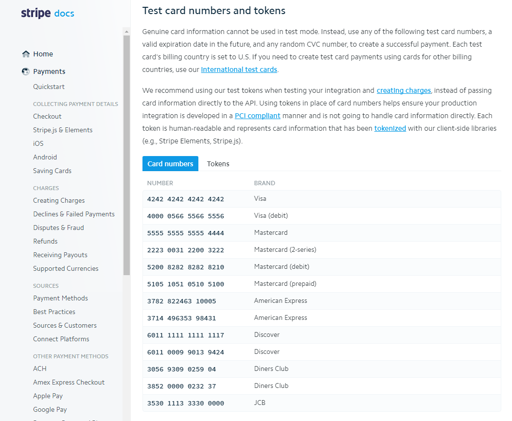Click the Mastercard (debit) brand cell

tap(282, 266)
